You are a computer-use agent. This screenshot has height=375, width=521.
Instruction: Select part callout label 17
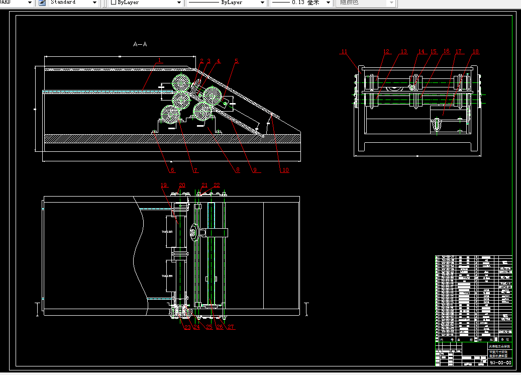[459, 52]
